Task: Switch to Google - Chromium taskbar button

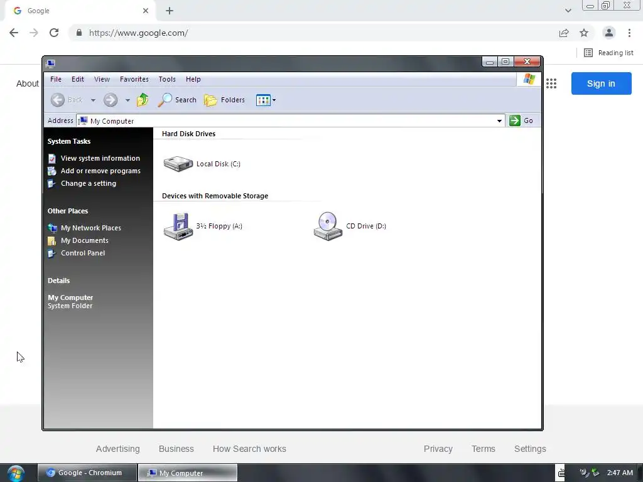Action: tap(87, 473)
